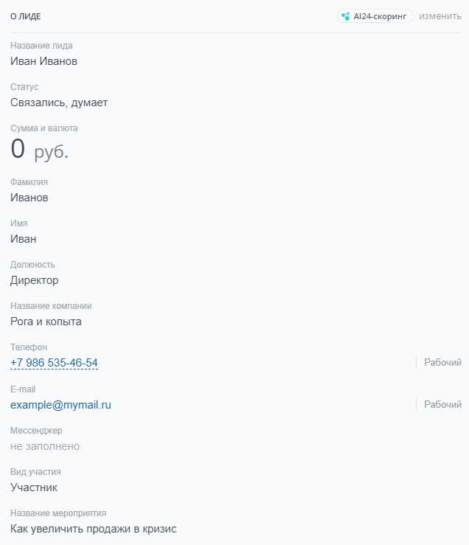Click the position value Директор
This screenshot has height=545, width=469.
[34, 280]
